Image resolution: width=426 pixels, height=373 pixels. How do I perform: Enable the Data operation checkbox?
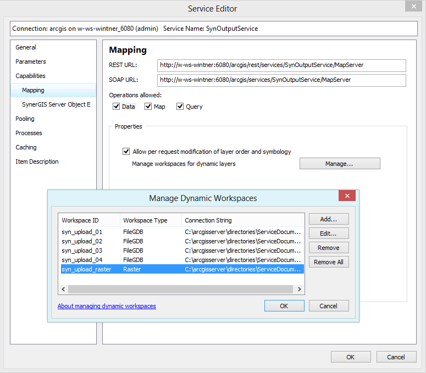pos(117,107)
